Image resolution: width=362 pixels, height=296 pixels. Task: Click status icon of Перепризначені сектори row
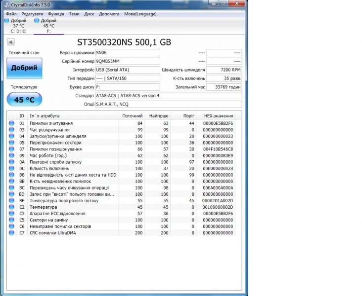coord(11,143)
